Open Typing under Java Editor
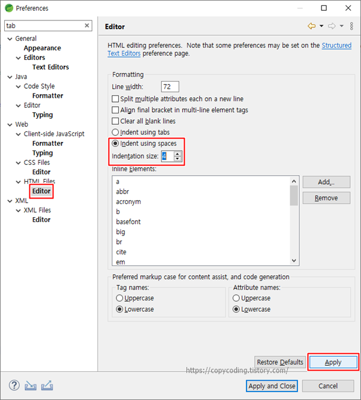Screen dimensions: 361x400 tap(43, 115)
